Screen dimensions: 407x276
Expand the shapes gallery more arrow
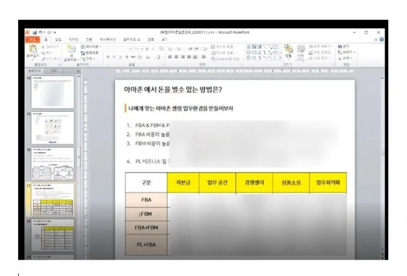pos(280,58)
